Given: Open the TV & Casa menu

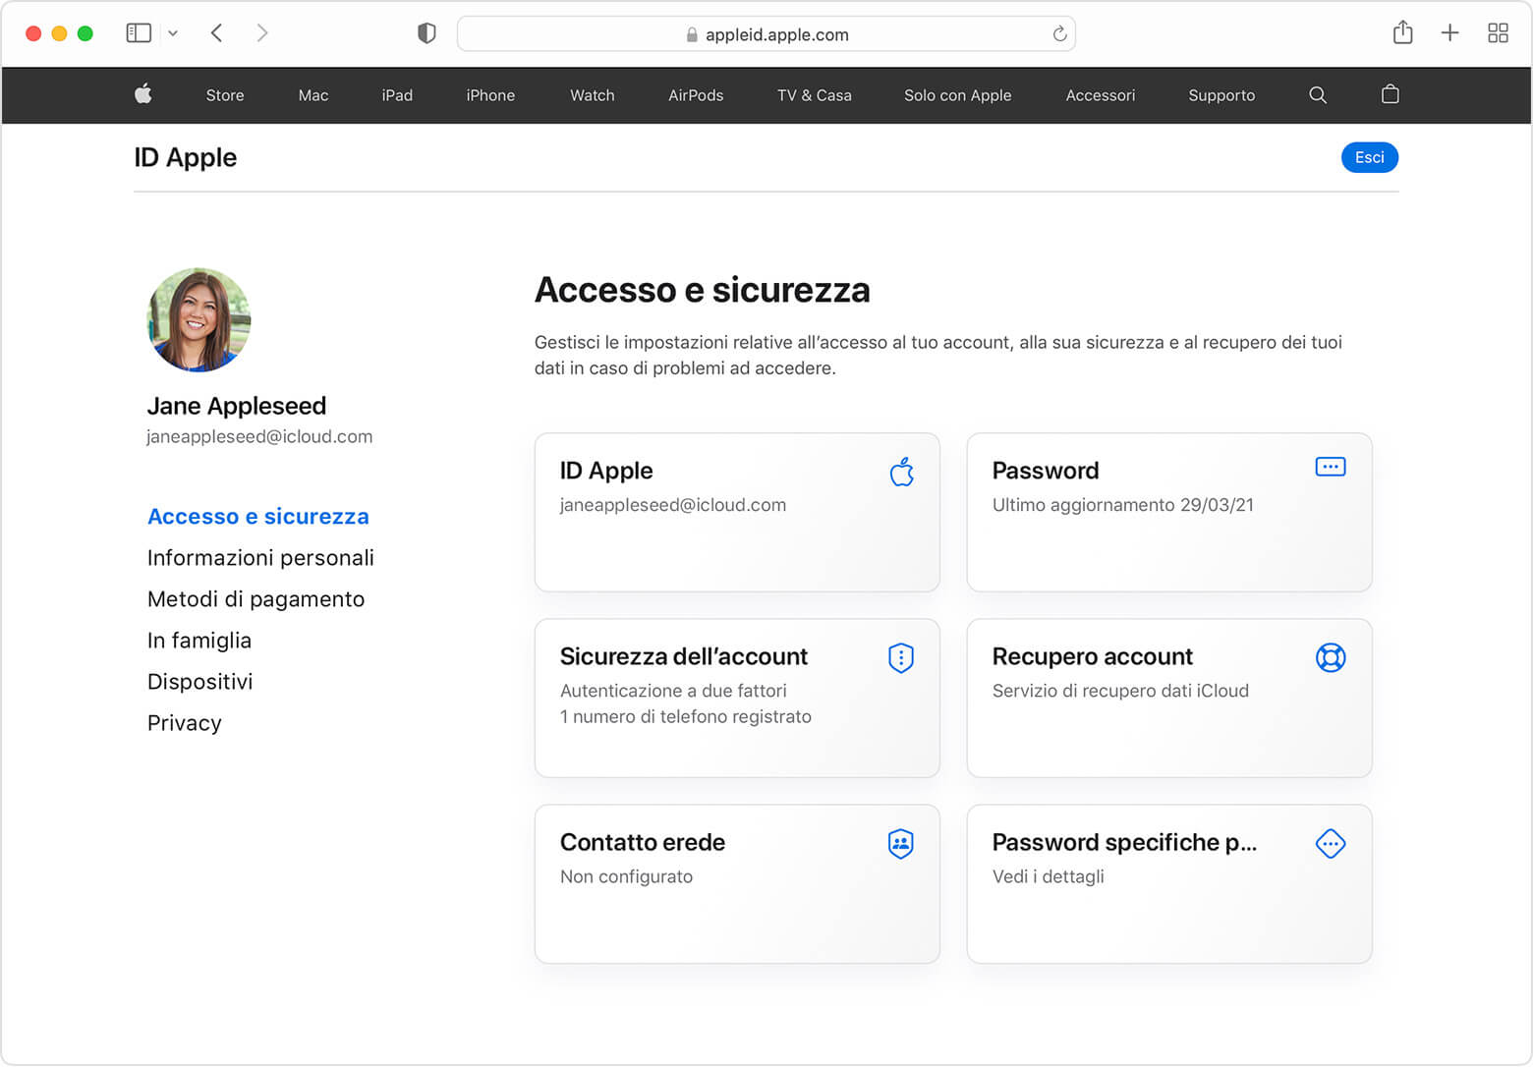Looking at the screenshot, I should (815, 95).
